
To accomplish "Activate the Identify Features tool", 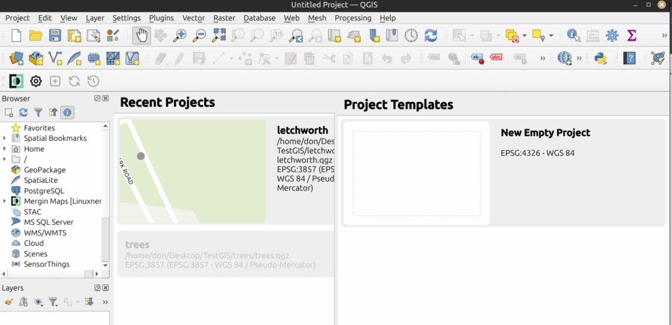I will tap(573, 35).
